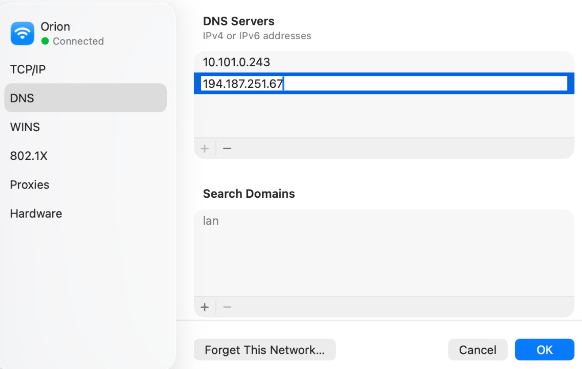582x369 pixels.
Task: Cancel the network settings dialog
Action: point(478,350)
